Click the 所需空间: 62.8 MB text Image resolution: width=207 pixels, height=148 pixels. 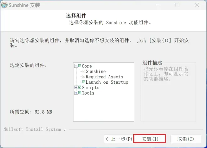point(31,112)
